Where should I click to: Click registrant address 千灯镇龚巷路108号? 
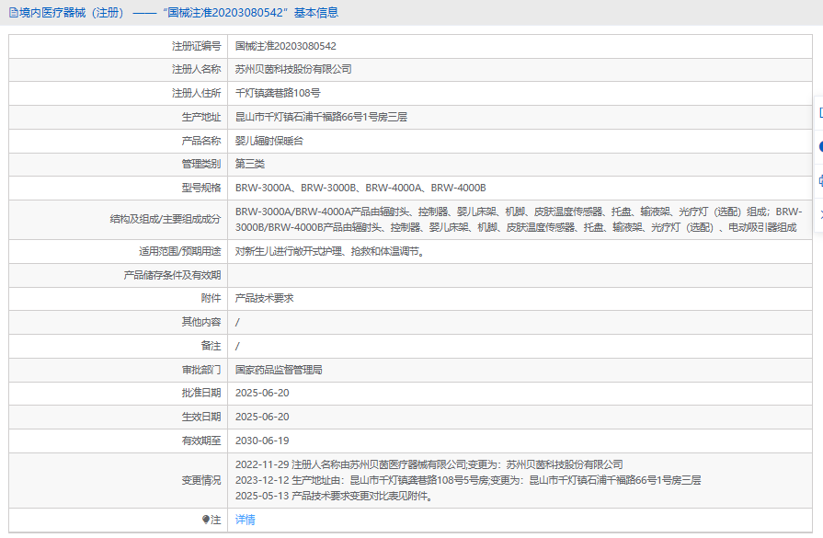[x=278, y=93]
